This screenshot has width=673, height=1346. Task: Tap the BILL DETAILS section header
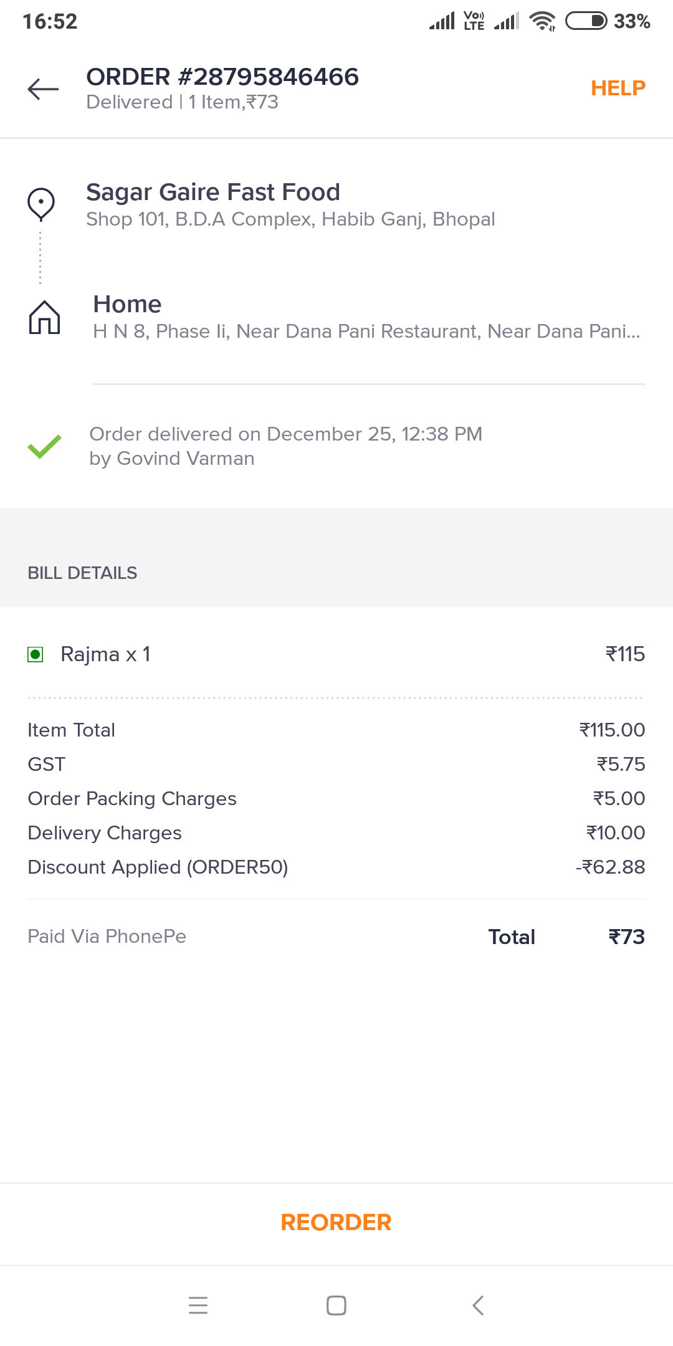pyautogui.click(x=82, y=573)
